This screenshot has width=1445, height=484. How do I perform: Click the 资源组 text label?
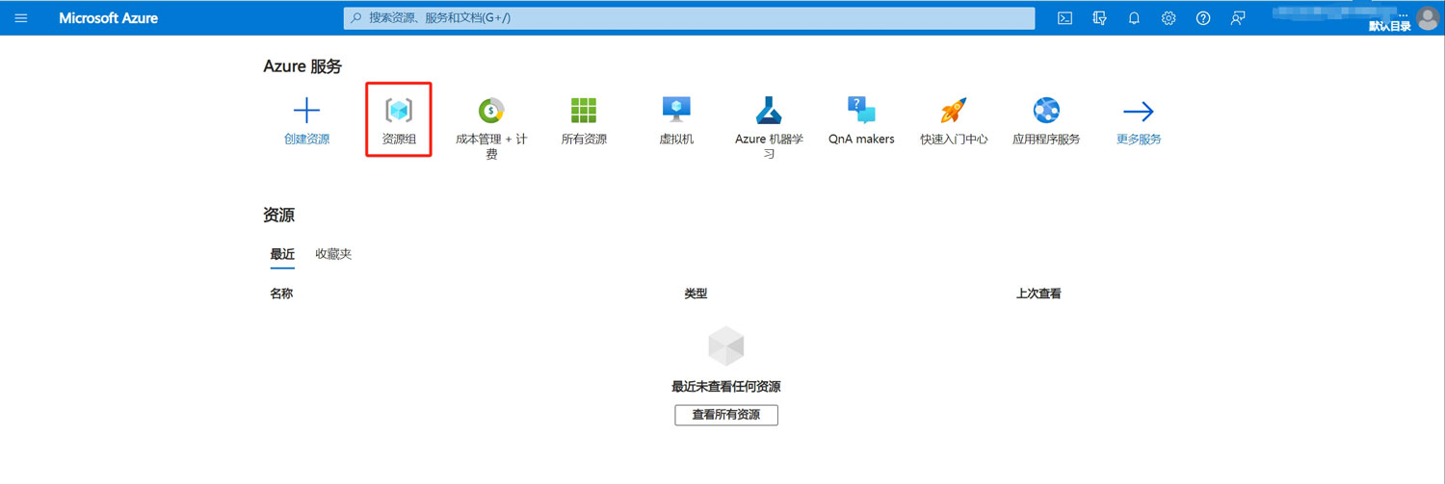point(399,140)
